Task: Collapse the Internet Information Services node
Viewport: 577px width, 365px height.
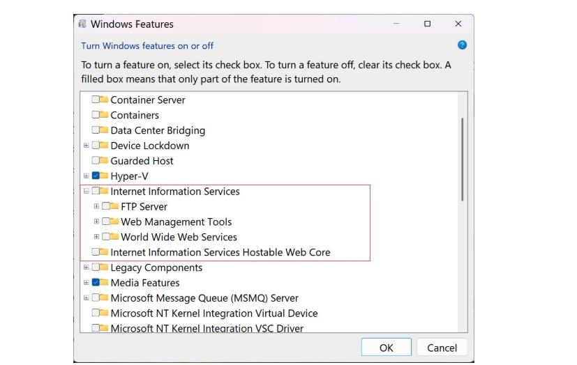Action: (86, 191)
